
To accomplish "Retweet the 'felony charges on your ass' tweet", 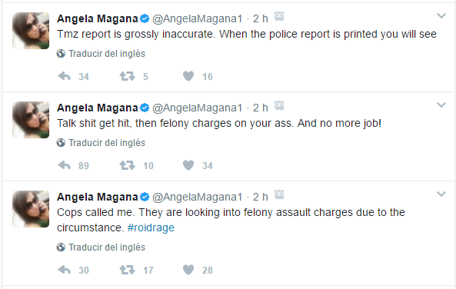I will [x=128, y=166].
